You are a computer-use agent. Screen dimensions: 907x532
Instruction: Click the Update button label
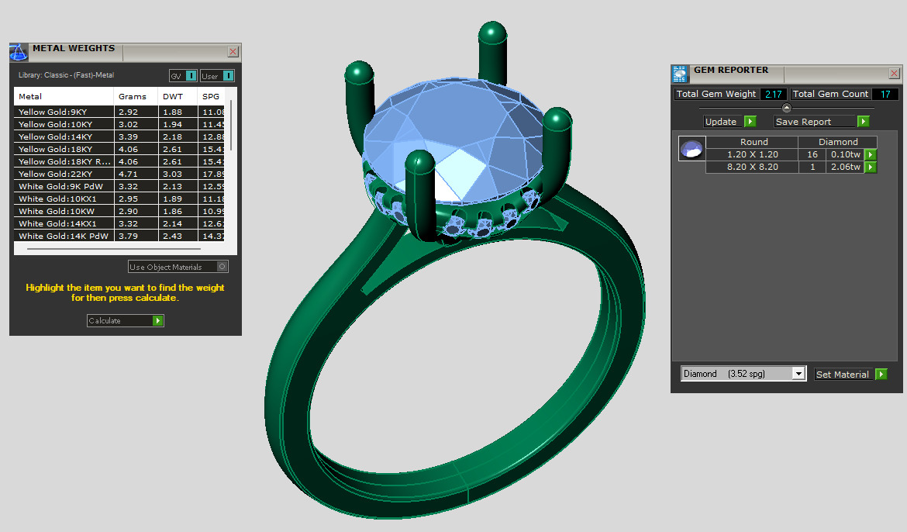tap(721, 122)
